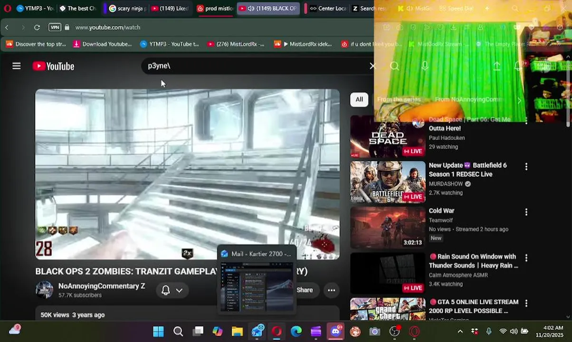Open Discord taskbar icon

pos(336,331)
